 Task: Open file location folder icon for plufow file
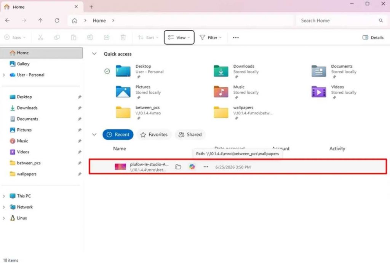tap(178, 167)
